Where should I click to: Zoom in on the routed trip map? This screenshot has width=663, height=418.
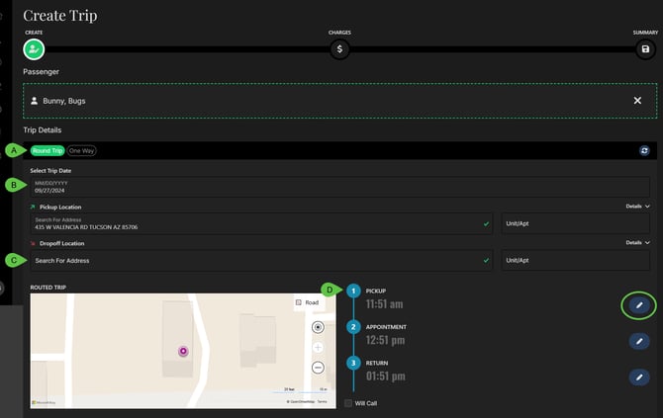tap(318, 348)
